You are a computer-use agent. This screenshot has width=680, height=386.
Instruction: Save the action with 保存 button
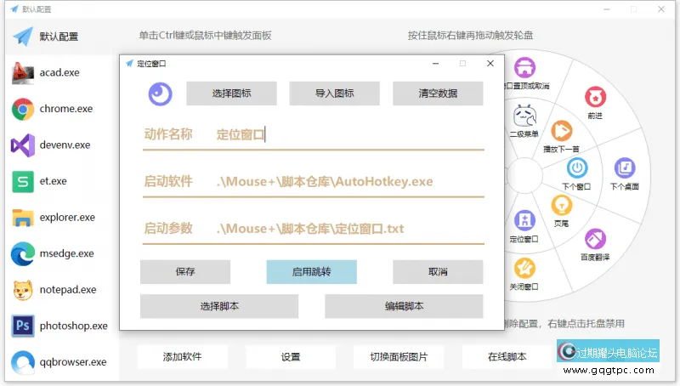pyautogui.click(x=185, y=272)
